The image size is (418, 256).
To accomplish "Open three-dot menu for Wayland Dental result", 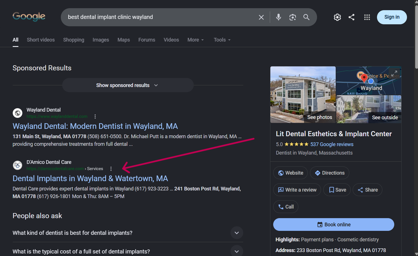I will pyautogui.click(x=95, y=116).
